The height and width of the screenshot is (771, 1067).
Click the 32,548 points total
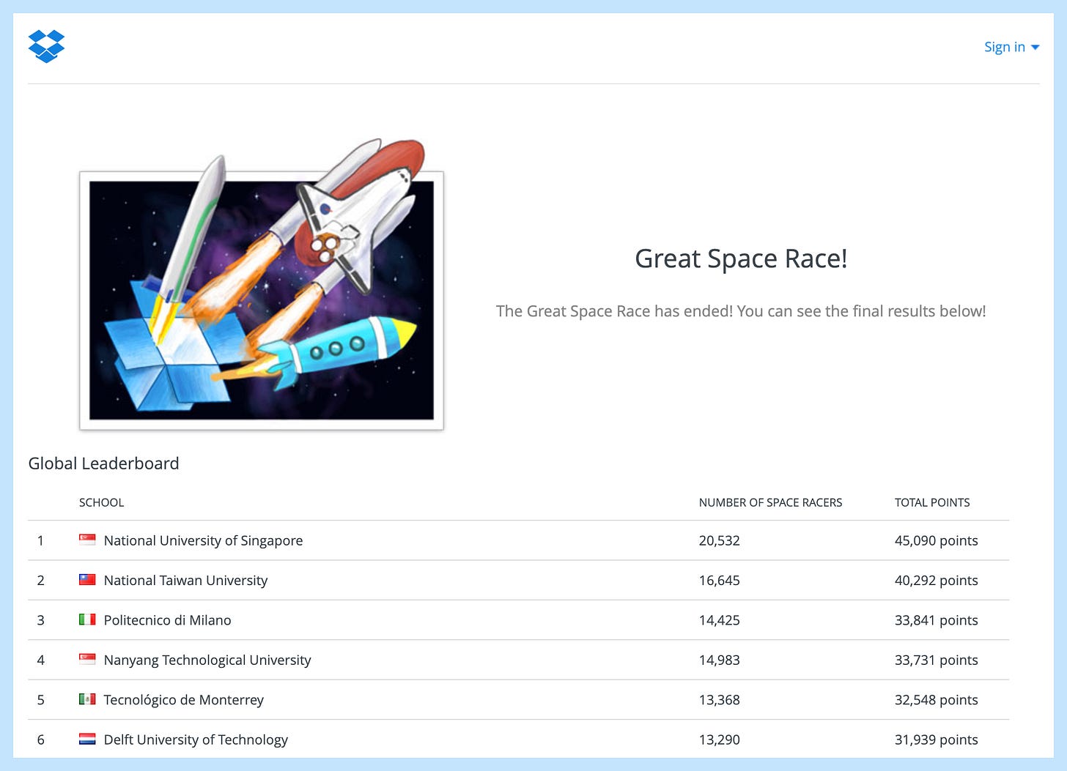coord(936,699)
